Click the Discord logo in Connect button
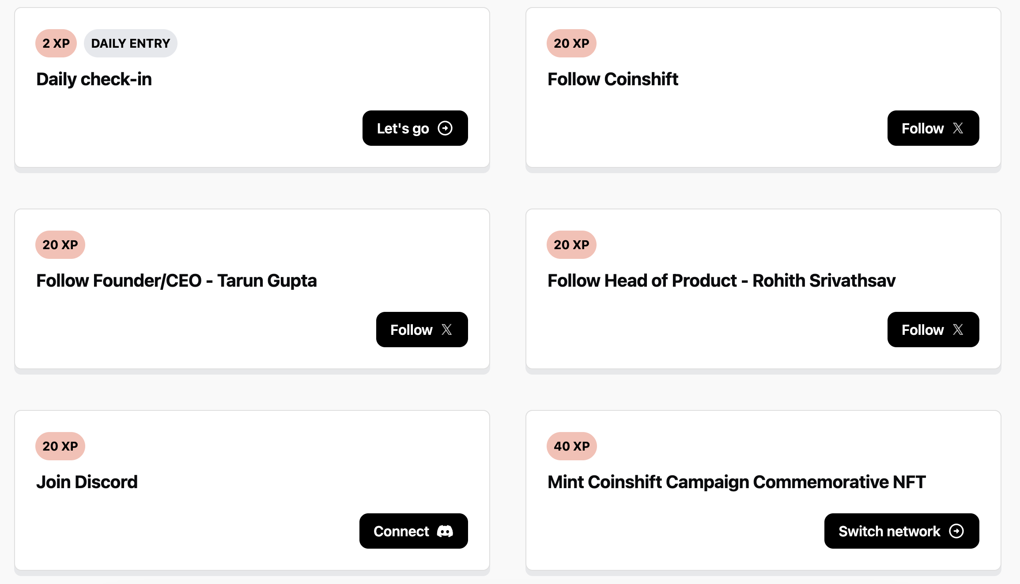The image size is (1020, 584). click(445, 531)
